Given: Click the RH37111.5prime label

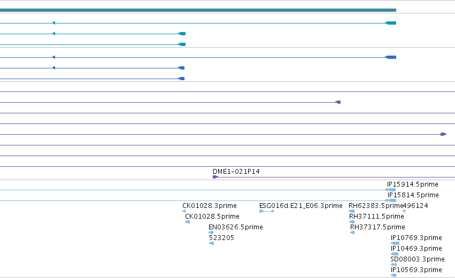Looking at the screenshot, I should pos(376,217).
